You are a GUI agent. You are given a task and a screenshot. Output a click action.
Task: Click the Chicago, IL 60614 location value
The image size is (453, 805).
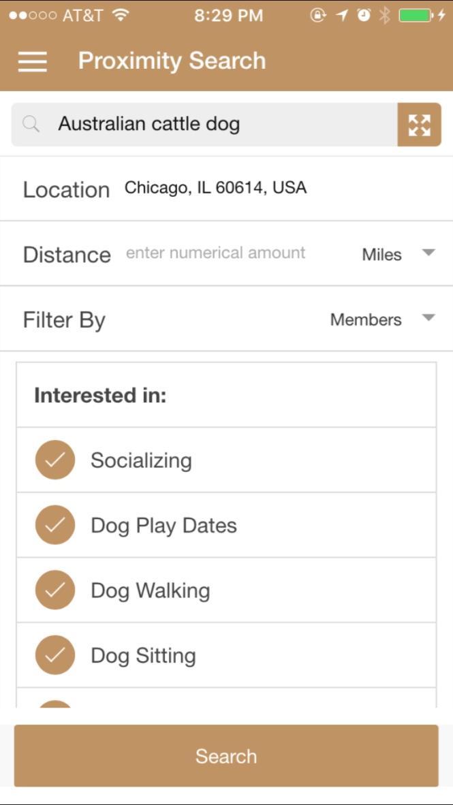click(215, 187)
